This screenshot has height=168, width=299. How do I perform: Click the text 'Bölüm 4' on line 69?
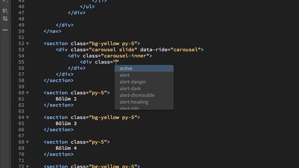point(66,148)
